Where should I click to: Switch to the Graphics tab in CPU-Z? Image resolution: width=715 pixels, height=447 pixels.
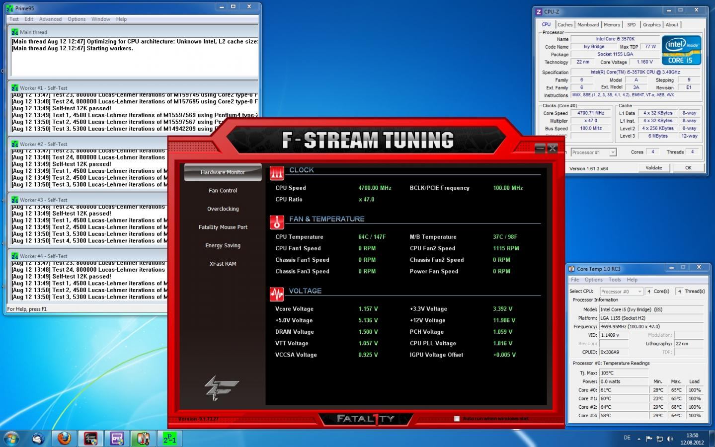point(651,24)
